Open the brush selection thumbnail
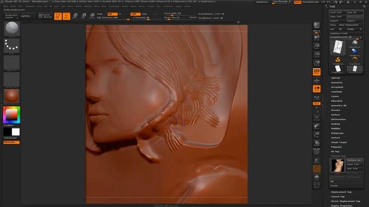Image resolution: width=369 pixels, height=207 pixels. pos(12,29)
